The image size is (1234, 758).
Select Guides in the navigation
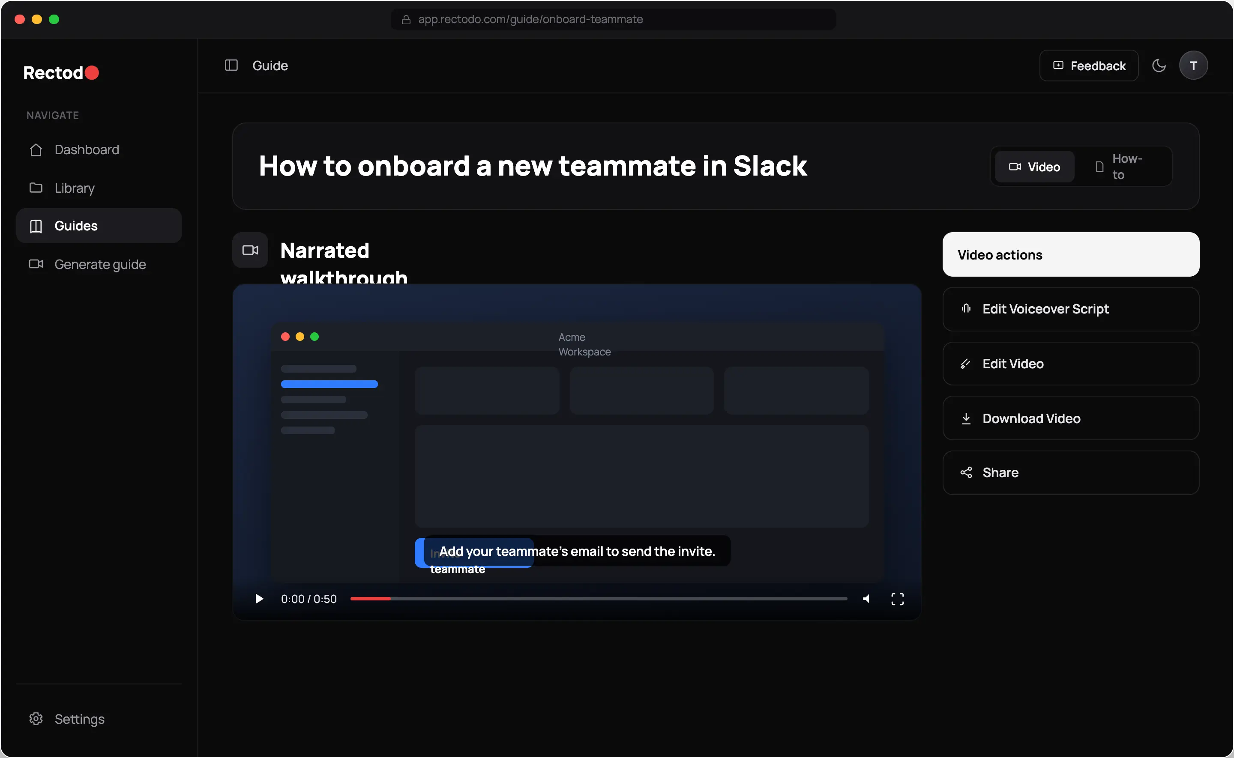pos(99,226)
